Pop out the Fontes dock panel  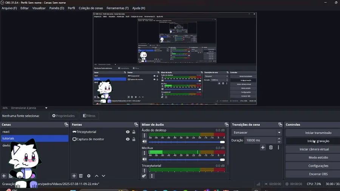(x=136, y=125)
